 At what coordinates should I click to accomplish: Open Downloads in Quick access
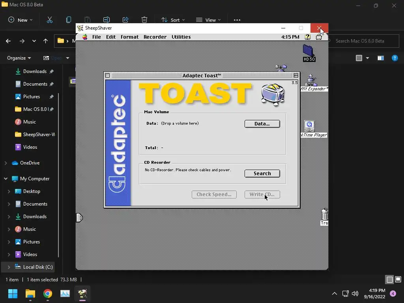(35, 71)
